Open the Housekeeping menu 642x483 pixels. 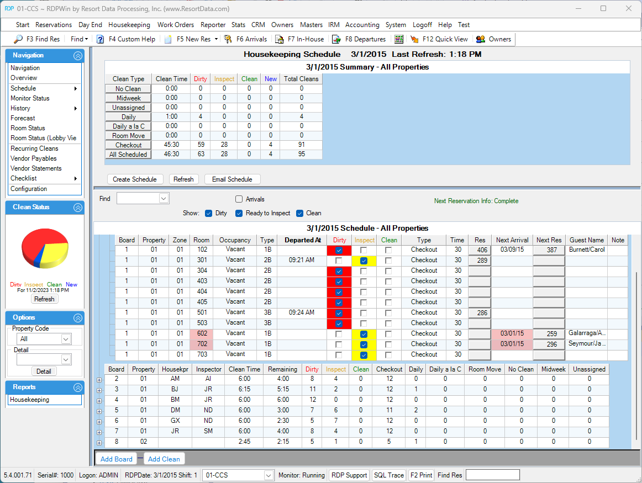coord(129,25)
